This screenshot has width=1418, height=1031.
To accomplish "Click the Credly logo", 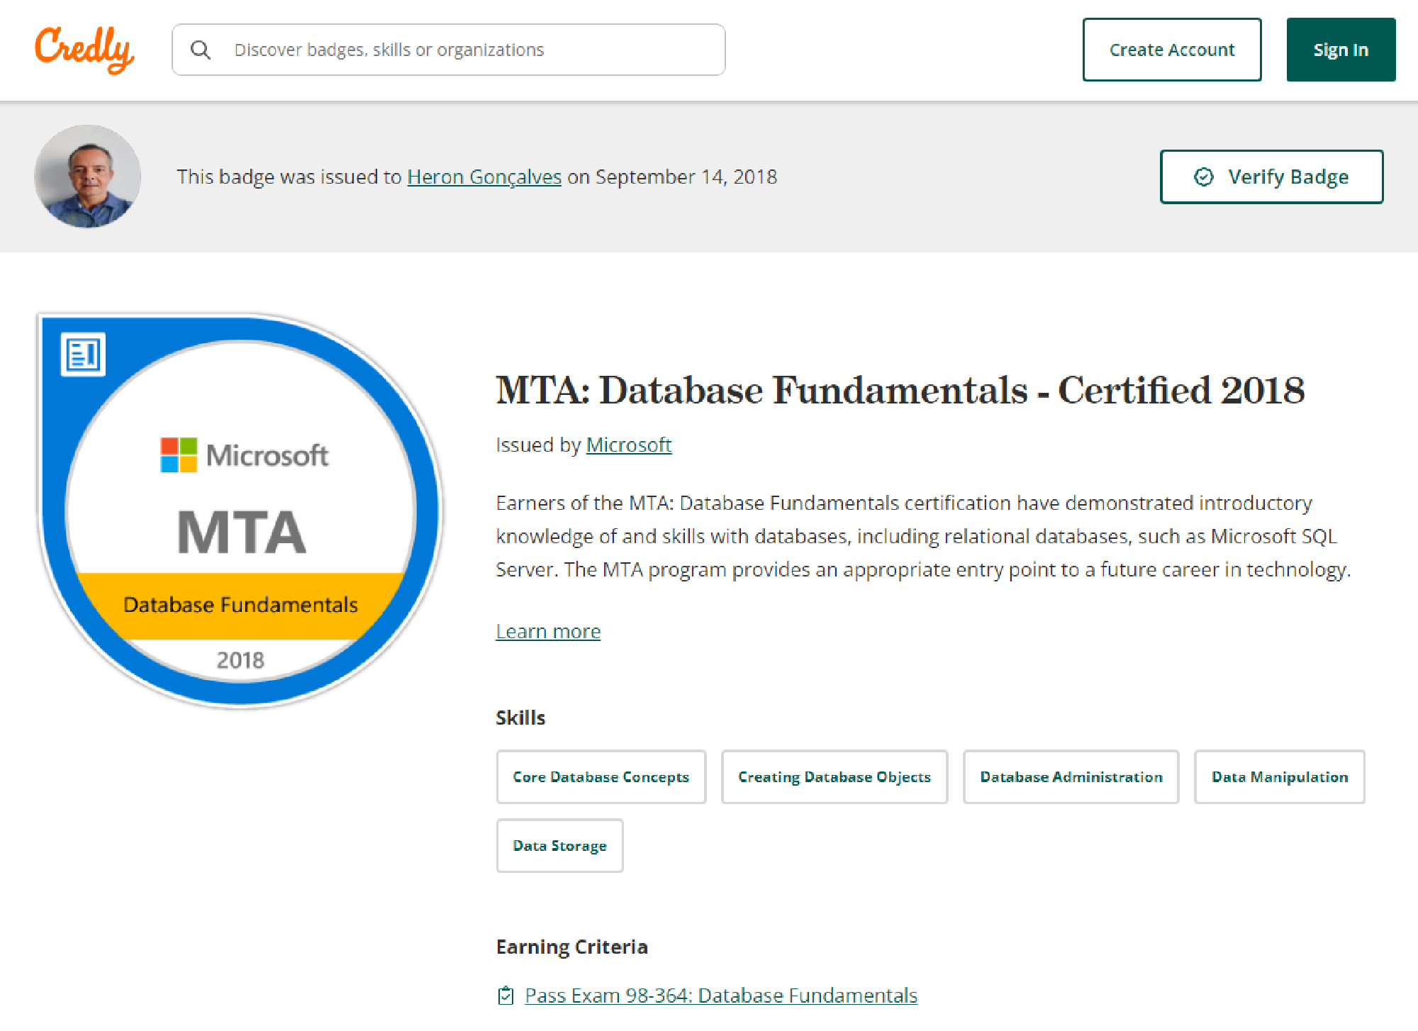I will pos(84,49).
